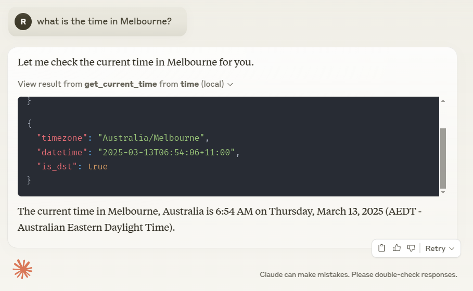
Task: Click the message what is the time in Melbourne?
Action: click(x=104, y=21)
